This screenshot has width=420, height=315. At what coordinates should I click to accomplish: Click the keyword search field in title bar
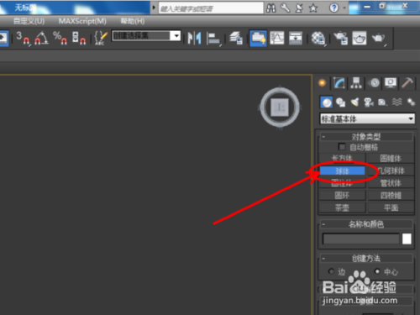211,8
